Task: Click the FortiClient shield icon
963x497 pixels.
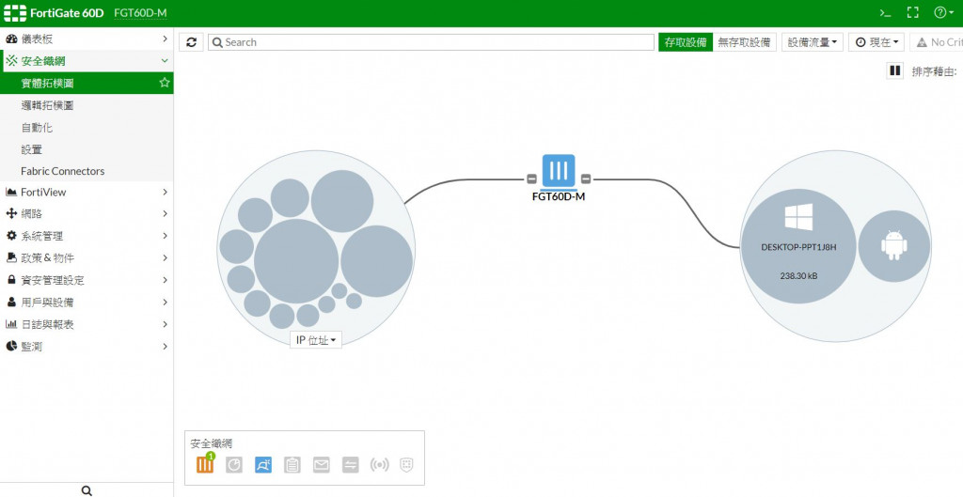Action: (x=406, y=465)
